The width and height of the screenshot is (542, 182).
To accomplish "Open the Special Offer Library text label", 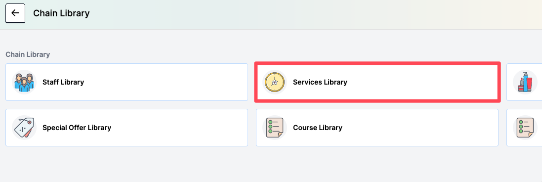I will tap(77, 128).
